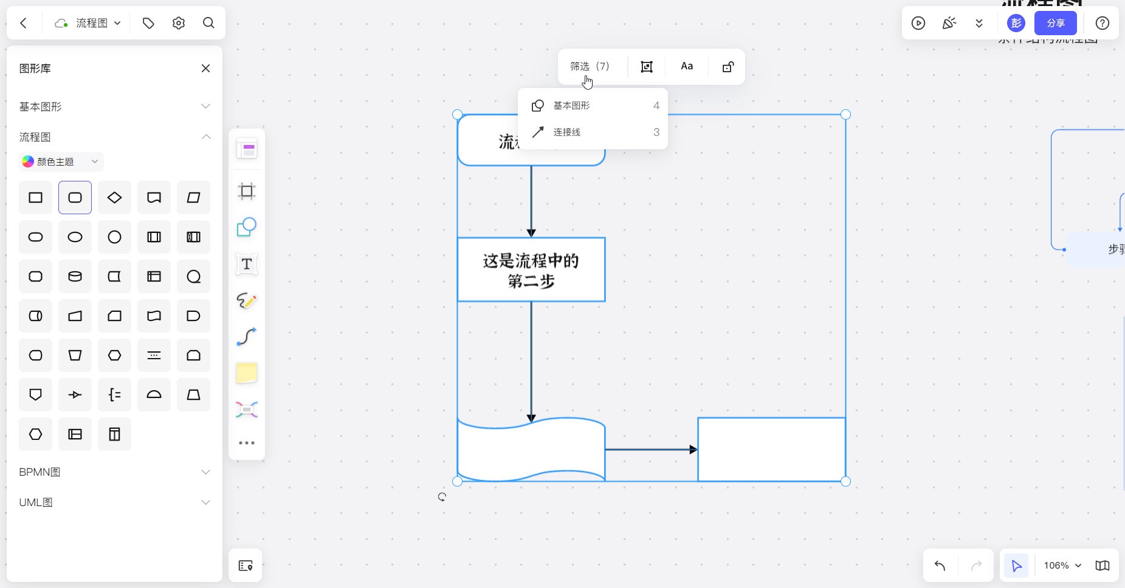Pick the diamond decision shape

115,198
